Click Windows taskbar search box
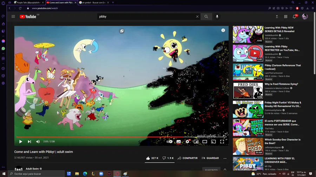The width and height of the screenshot is (316, 177). pyautogui.click(x=36, y=174)
